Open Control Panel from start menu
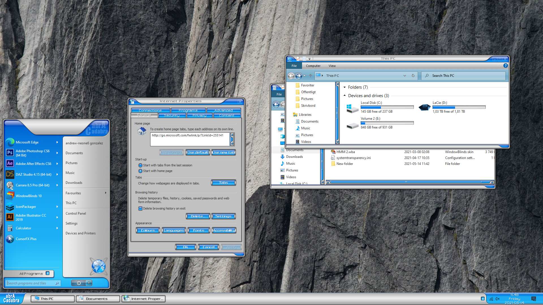 [x=76, y=213]
